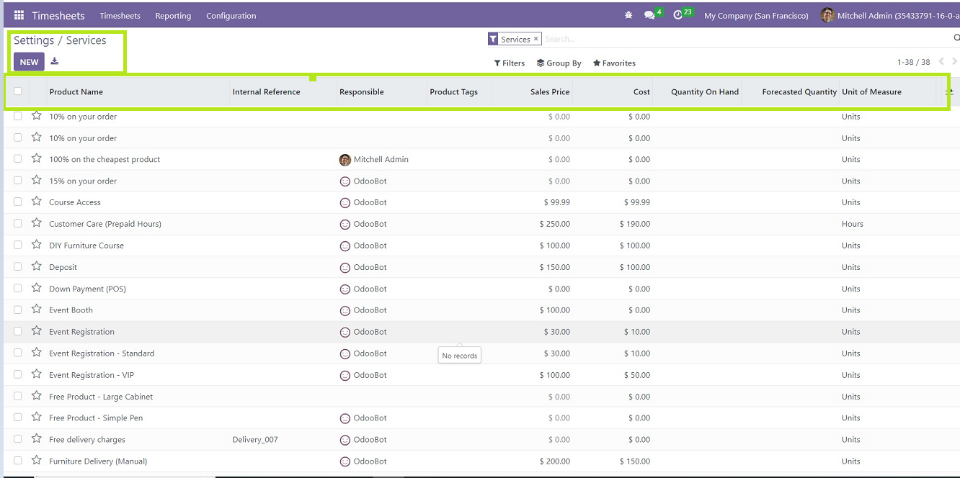Open the apps grid menu icon
Image resolution: width=960 pixels, height=478 pixels.
pyautogui.click(x=19, y=15)
